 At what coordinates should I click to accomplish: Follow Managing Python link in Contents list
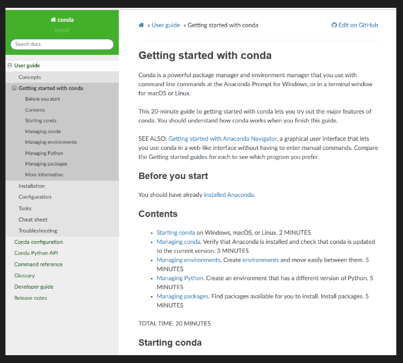[x=179, y=278]
